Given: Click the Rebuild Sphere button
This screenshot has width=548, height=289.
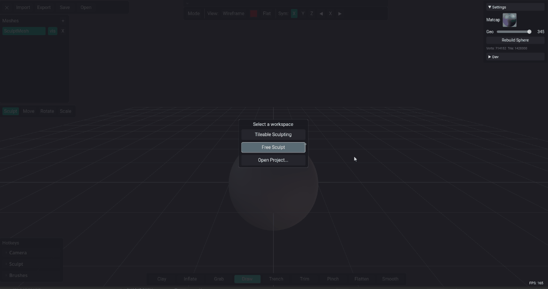Looking at the screenshot, I should pos(515,40).
